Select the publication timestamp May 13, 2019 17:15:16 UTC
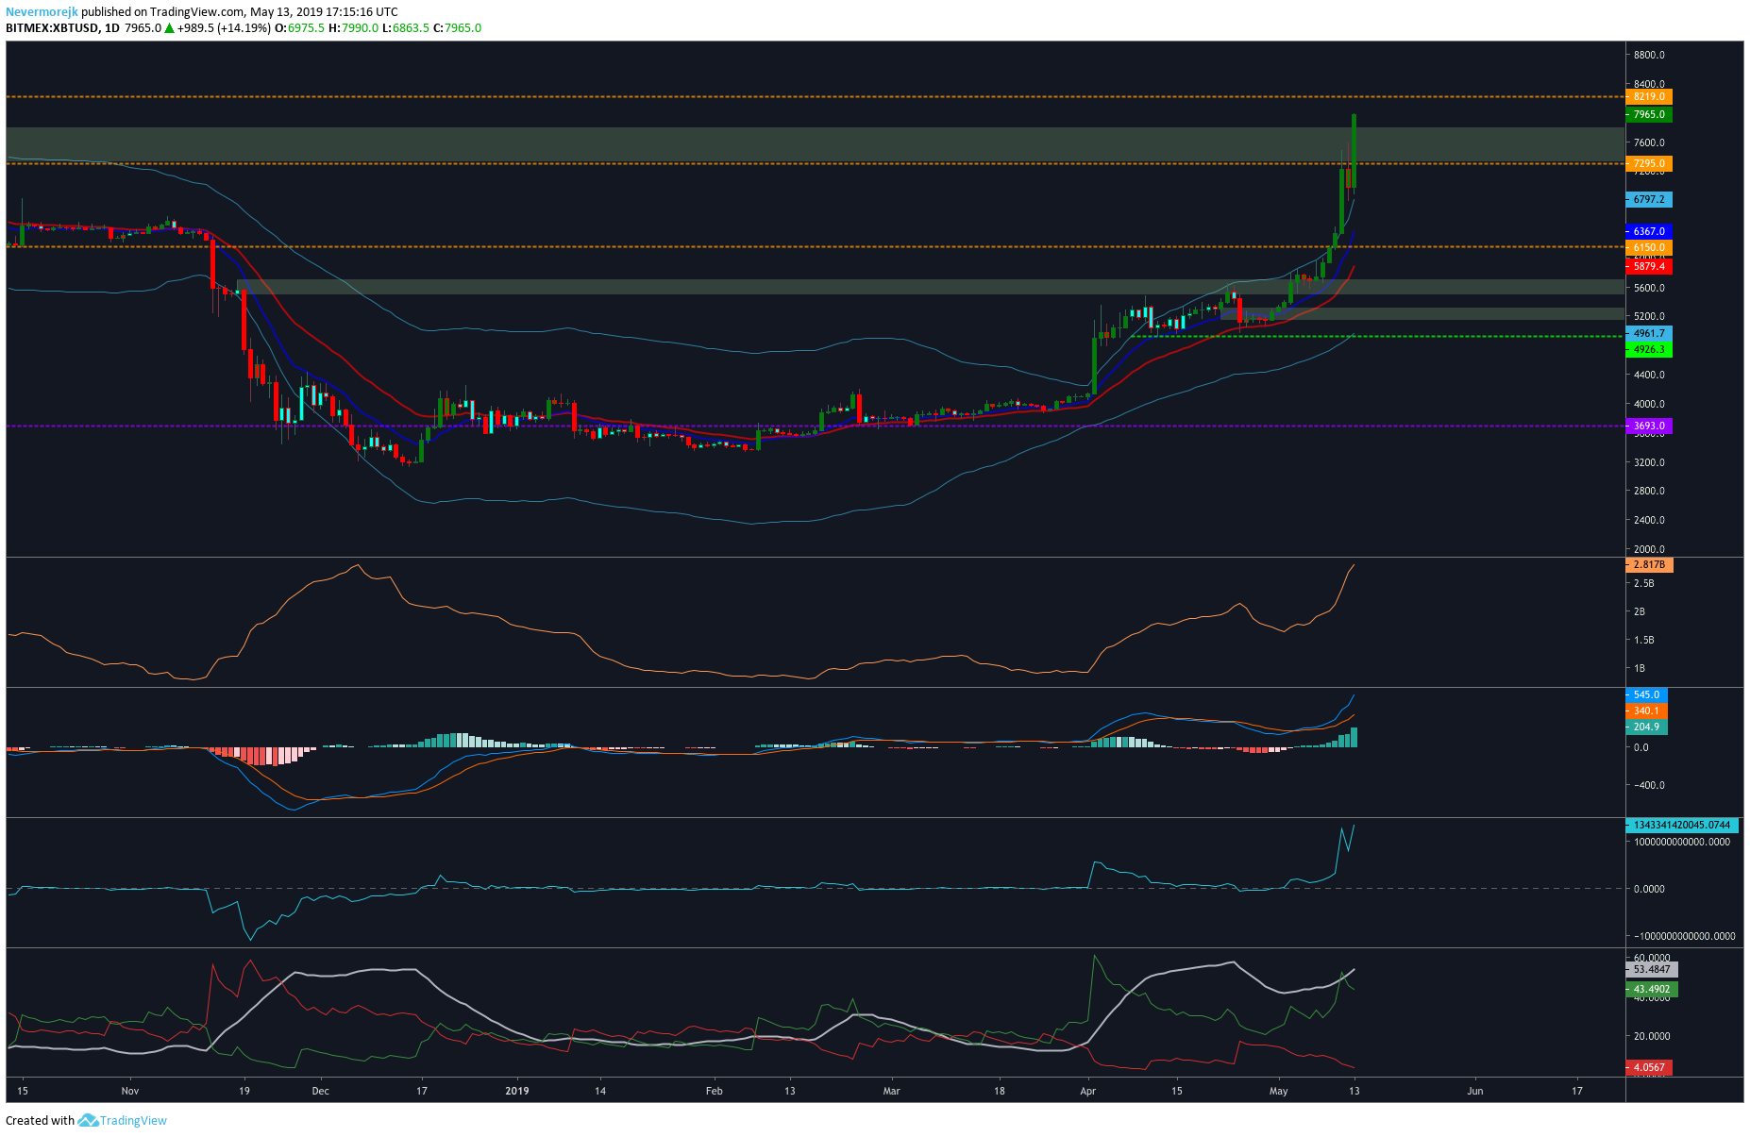This screenshot has height=1137, width=1750. pyautogui.click(x=324, y=12)
